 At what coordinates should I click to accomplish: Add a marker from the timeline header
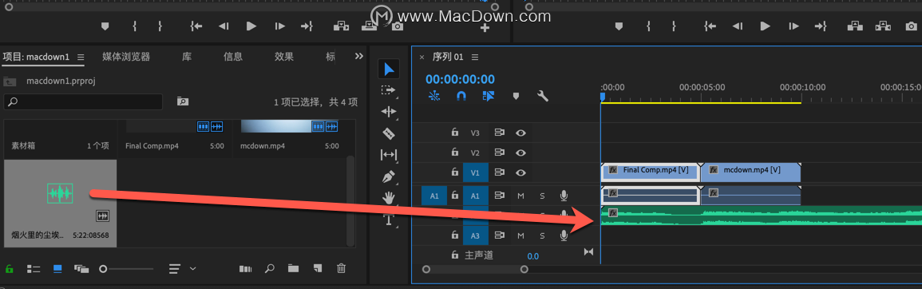click(516, 96)
